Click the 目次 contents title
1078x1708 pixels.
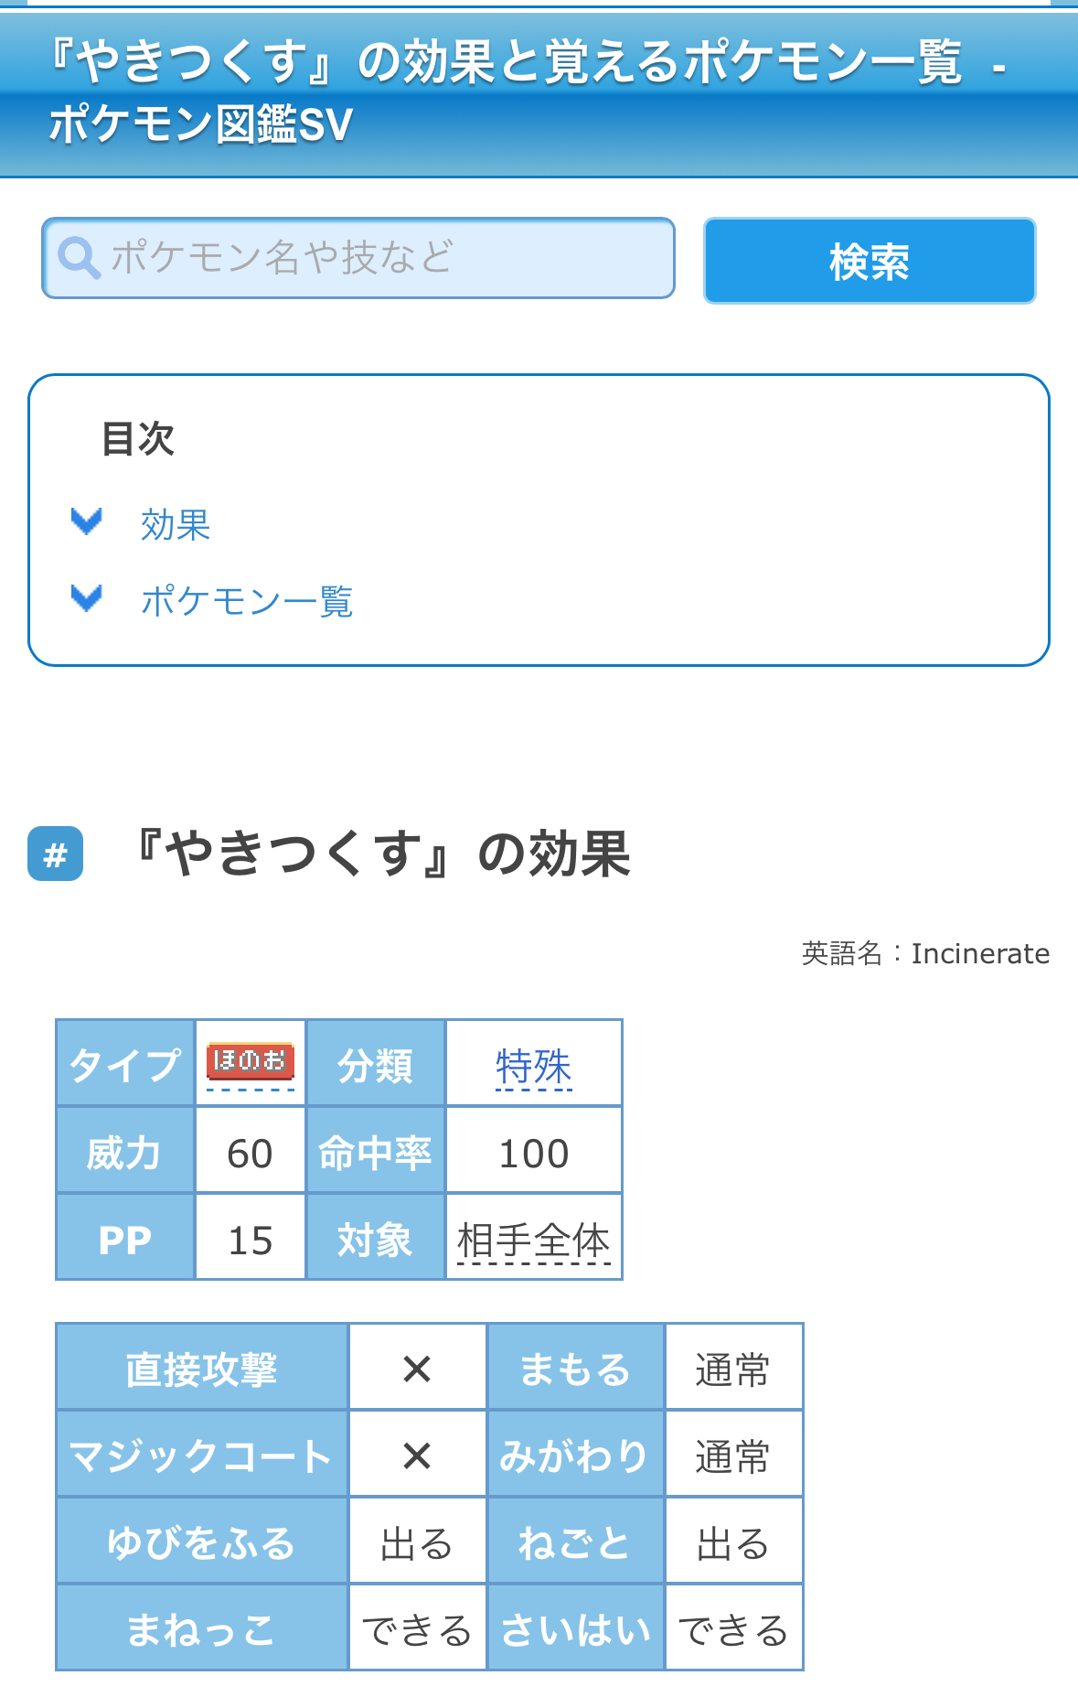pos(138,439)
